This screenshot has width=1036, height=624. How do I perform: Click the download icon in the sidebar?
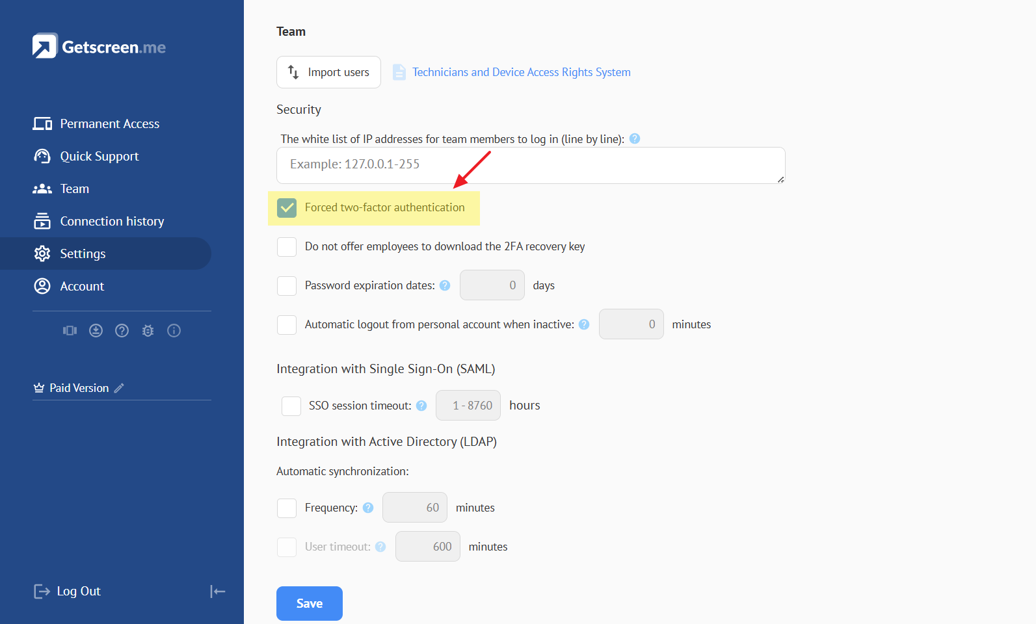tap(96, 331)
